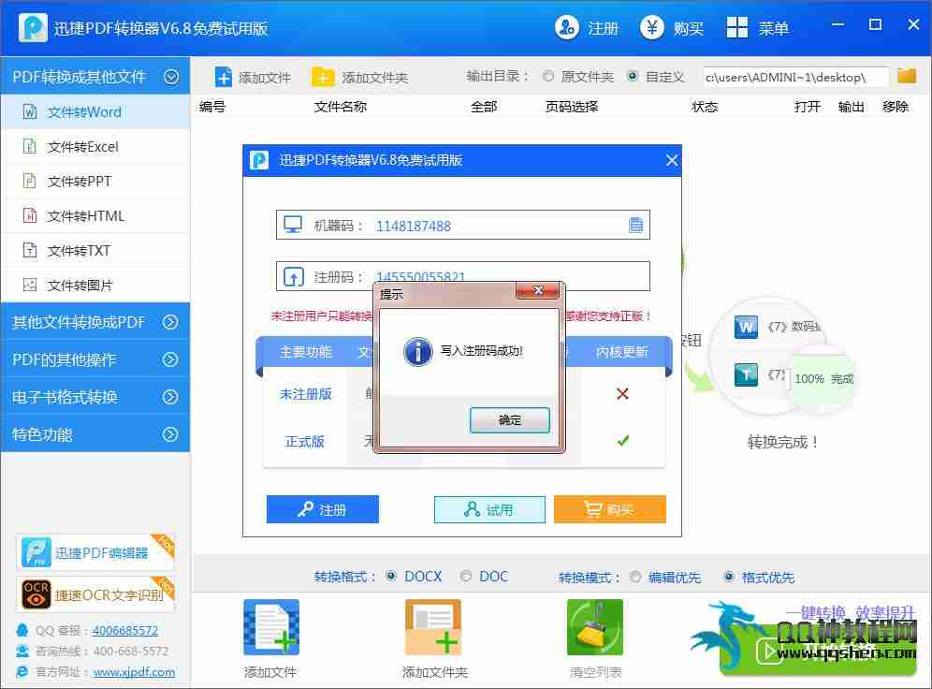Close the 提示 message box

point(538,290)
